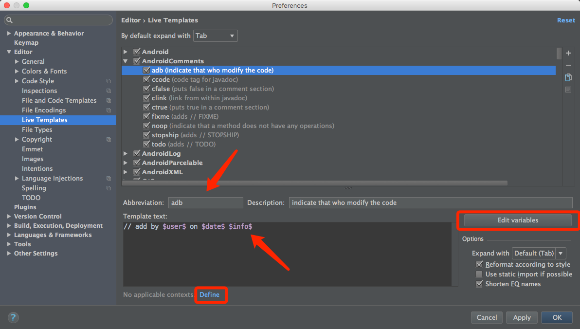Viewport: 580px width, 329px height.
Task: Expand the AndroidParcelable template group
Action: tap(126, 163)
